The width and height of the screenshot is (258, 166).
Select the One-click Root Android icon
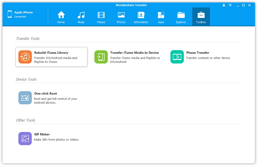pos(25,98)
